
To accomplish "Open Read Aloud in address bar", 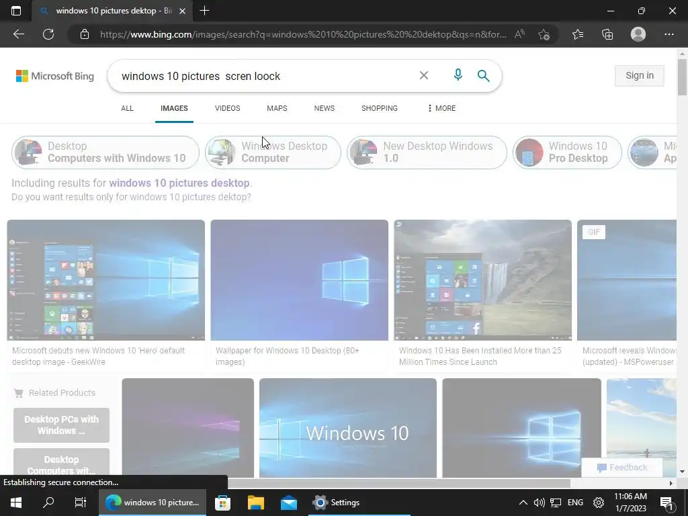I will click(519, 34).
